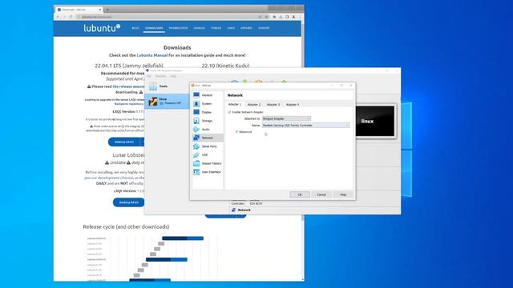This screenshot has width=513, height=288.
Task: Open a new browser tab with plus icon
Action: 107,10
